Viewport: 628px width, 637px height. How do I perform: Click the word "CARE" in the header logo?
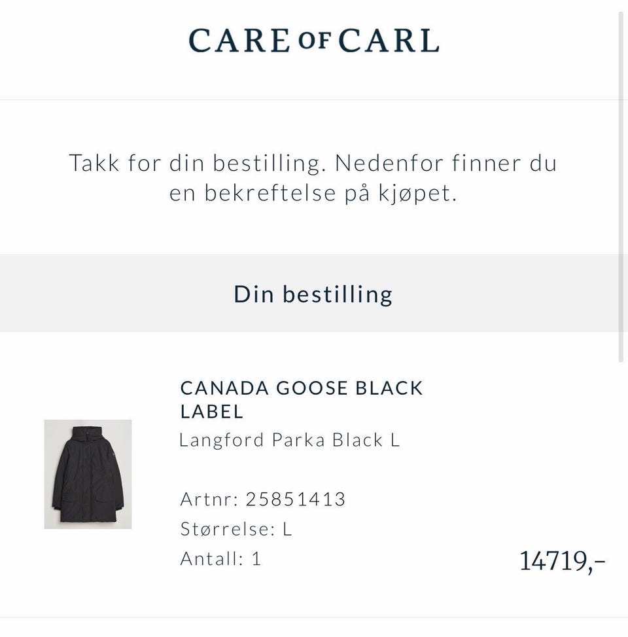[x=239, y=41]
